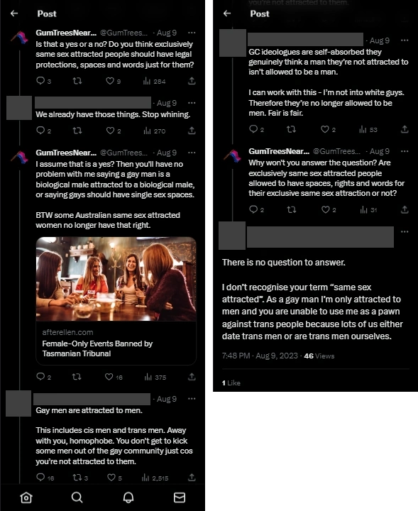Open Home from the bottom navigation bar
This screenshot has width=418, height=511.
coord(26,498)
